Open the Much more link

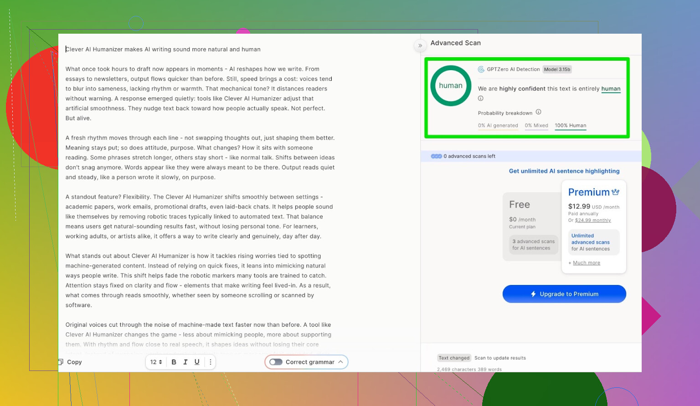tap(586, 263)
